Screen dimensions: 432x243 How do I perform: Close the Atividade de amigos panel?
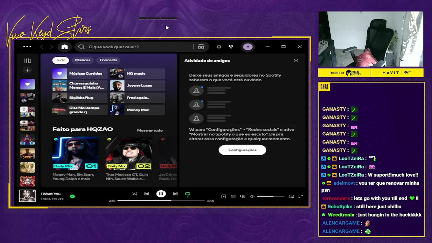[296, 60]
